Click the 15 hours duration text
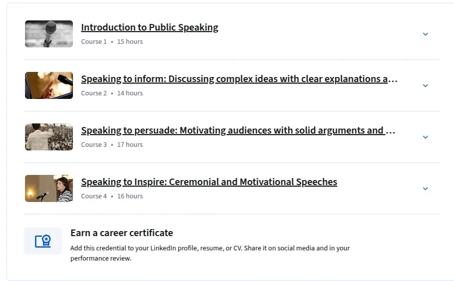This screenshot has height=281, width=454. (130, 42)
